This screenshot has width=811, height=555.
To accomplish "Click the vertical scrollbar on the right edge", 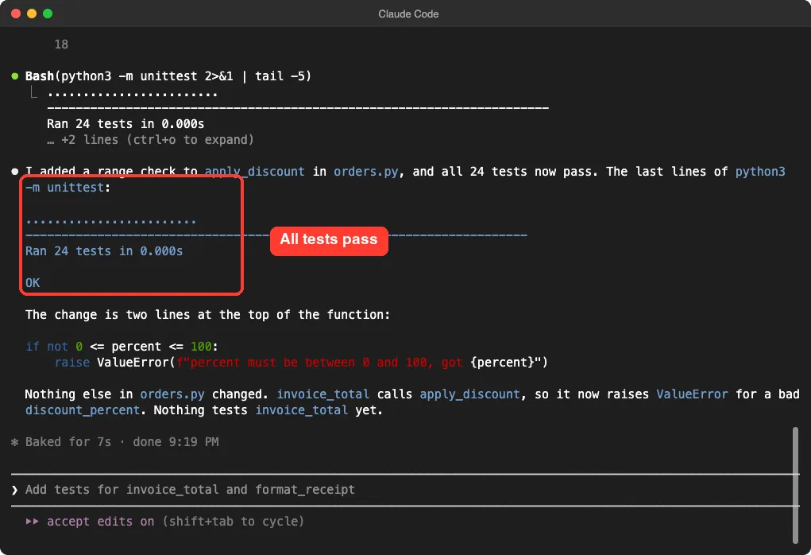I will click(795, 485).
